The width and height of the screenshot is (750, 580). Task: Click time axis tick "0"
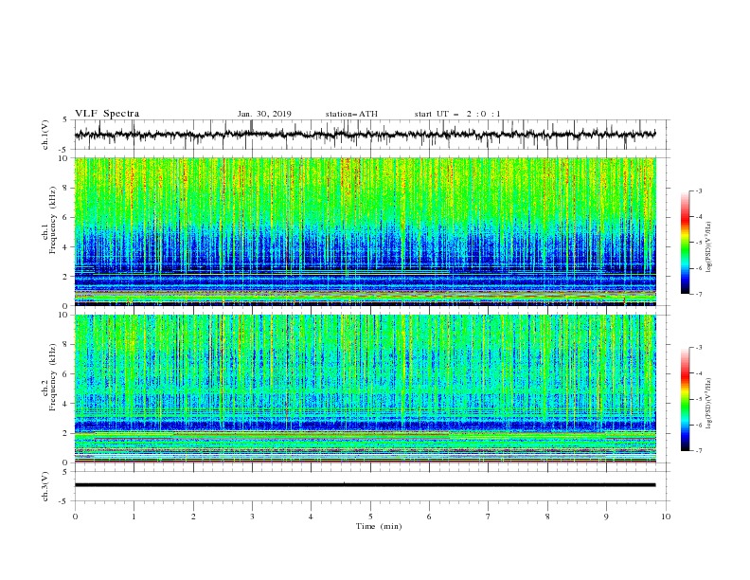click(75, 517)
